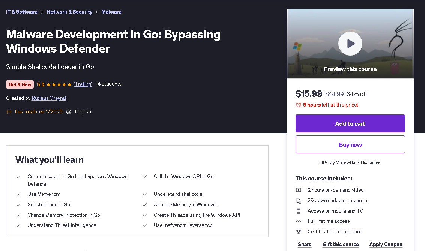Image resolution: width=425 pixels, height=251 pixels.
Task: Click the course title heading
Action: pos(113,41)
